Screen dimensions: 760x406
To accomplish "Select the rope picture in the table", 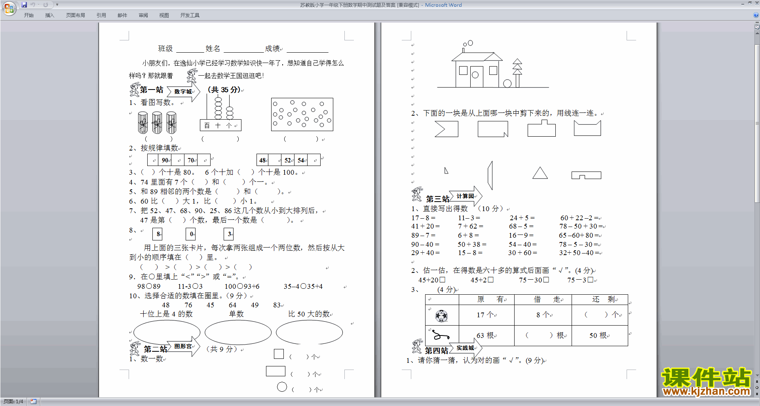I will click(440, 335).
